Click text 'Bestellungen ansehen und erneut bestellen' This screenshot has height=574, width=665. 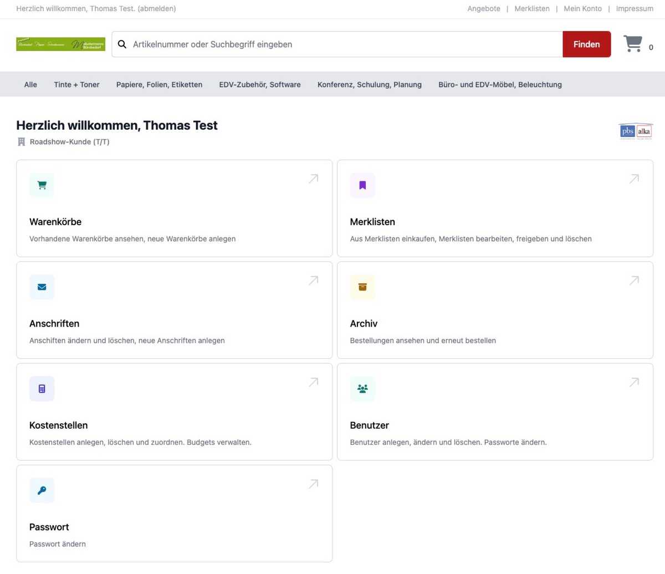coord(423,341)
